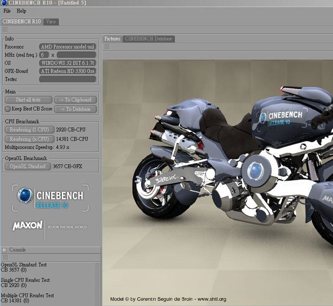The width and height of the screenshot is (333, 306).
Task: Switch to the View tab
Action: click(51, 22)
